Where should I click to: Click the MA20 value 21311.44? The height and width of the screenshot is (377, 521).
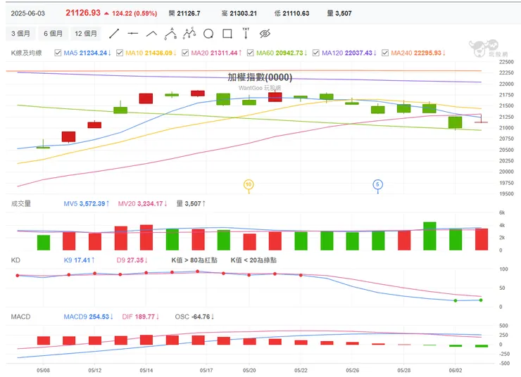[224, 53]
